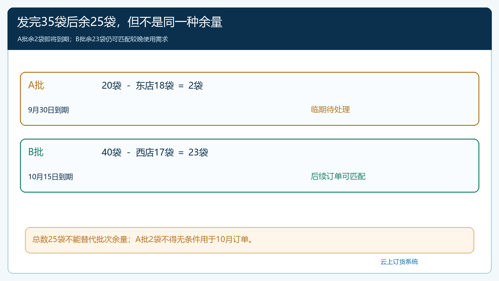Viewport: 499px width, 281px height.
Task: Click the 9月30日到期 date text
Action: [48, 110]
